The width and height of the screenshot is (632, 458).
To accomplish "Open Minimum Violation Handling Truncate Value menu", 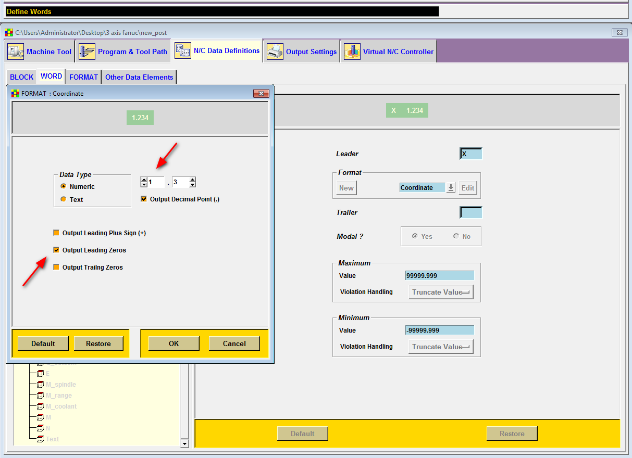I will pos(441,347).
